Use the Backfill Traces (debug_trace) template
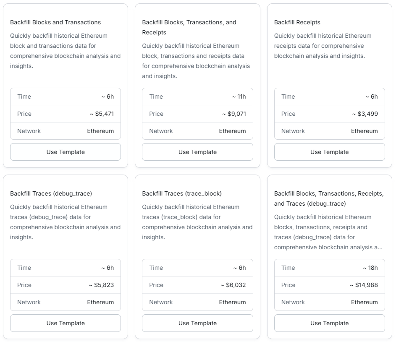The height and width of the screenshot is (342, 396). (66, 323)
